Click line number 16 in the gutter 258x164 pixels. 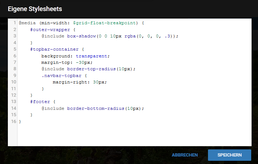click(x=14, y=122)
